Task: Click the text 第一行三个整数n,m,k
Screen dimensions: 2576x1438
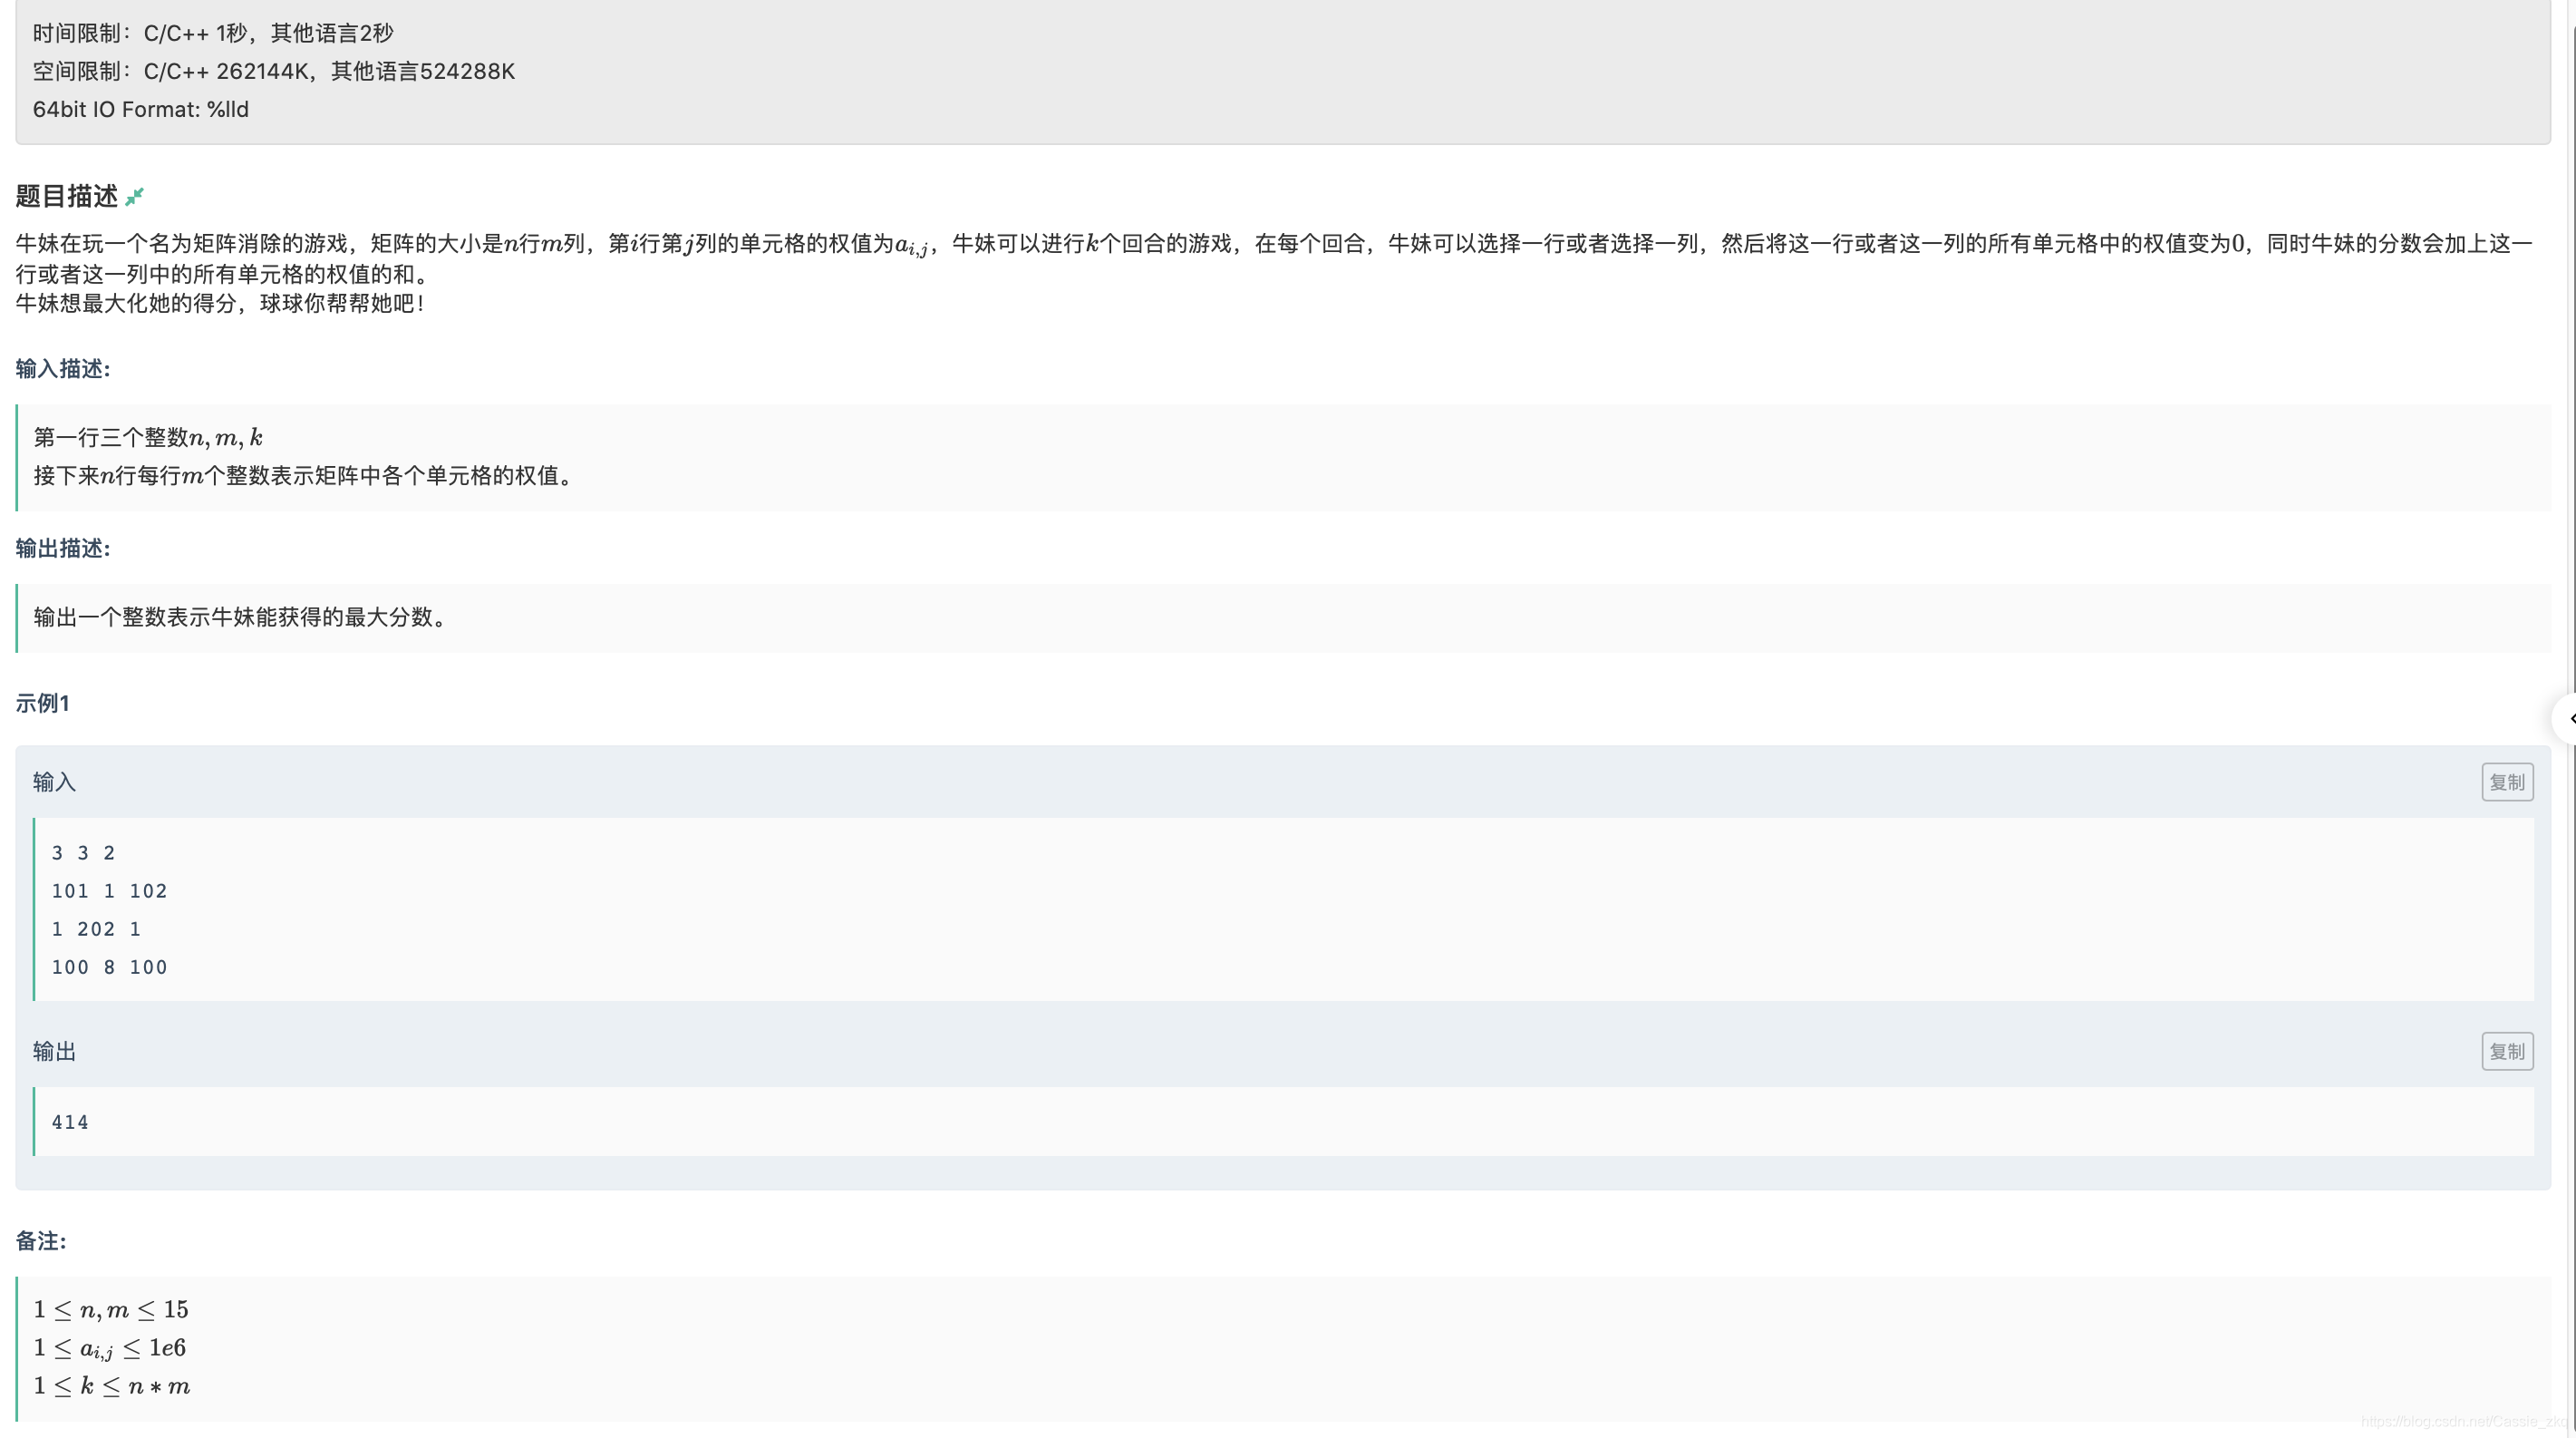Action: 148,437
